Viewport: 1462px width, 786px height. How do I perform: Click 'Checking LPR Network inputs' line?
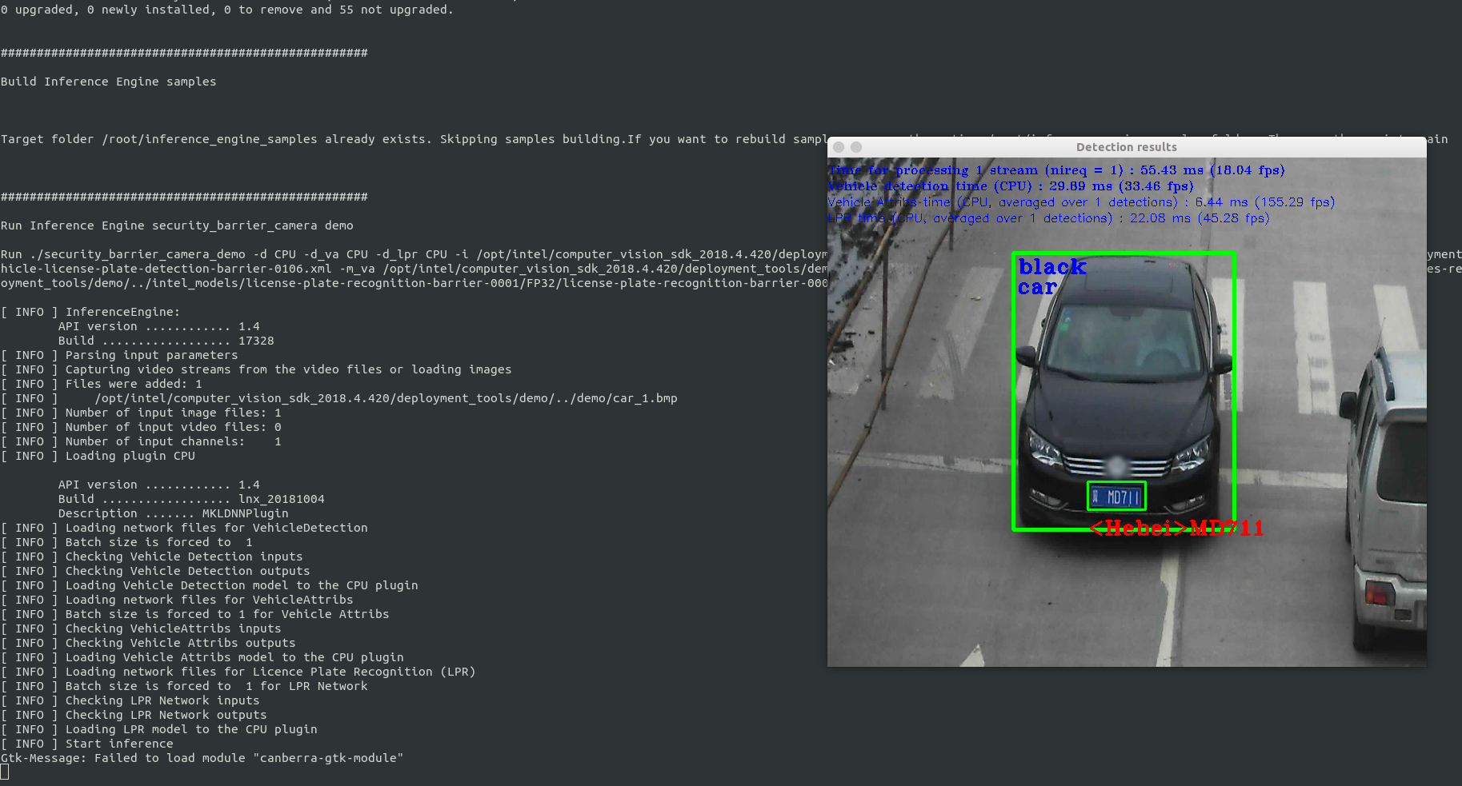pyautogui.click(x=130, y=700)
